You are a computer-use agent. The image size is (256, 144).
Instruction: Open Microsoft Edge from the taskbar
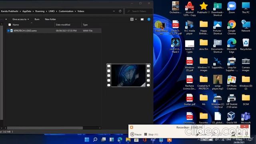[120, 140]
